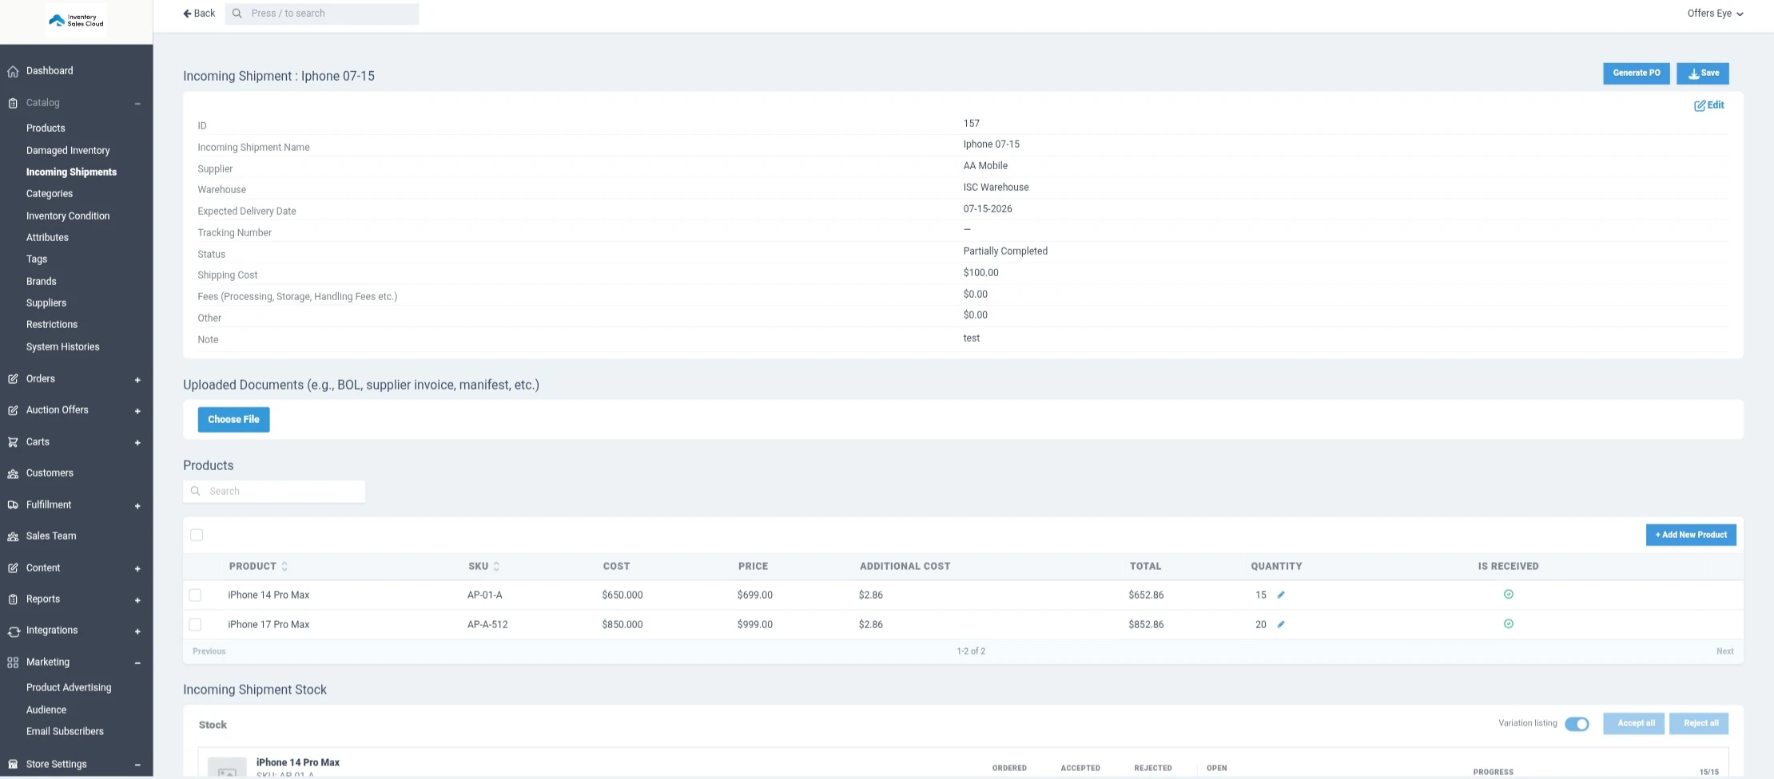Focus the Press / to search field

point(322,14)
